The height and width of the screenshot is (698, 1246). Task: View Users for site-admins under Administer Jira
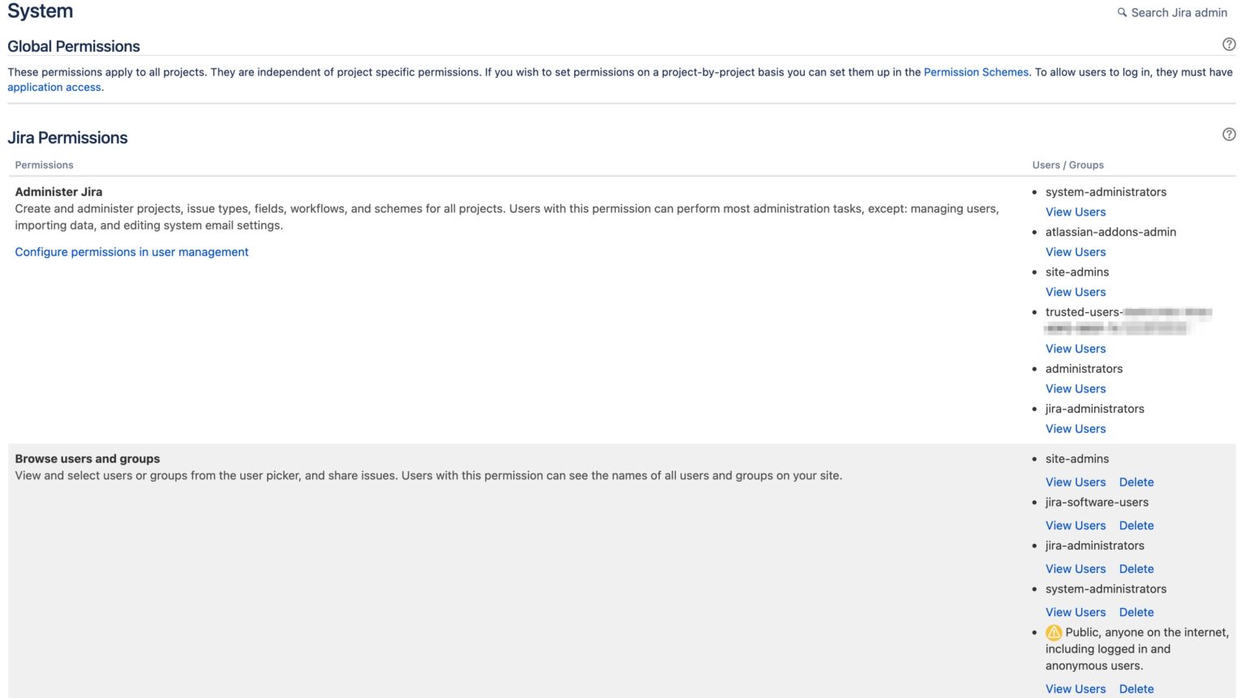(x=1076, y=292)
